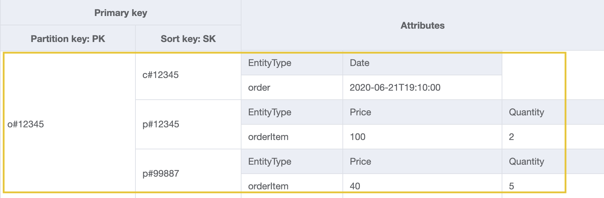This screenshot has height=198, width=604.
Task: Click the c#12345 sort key cell
Action: (161, 75)
